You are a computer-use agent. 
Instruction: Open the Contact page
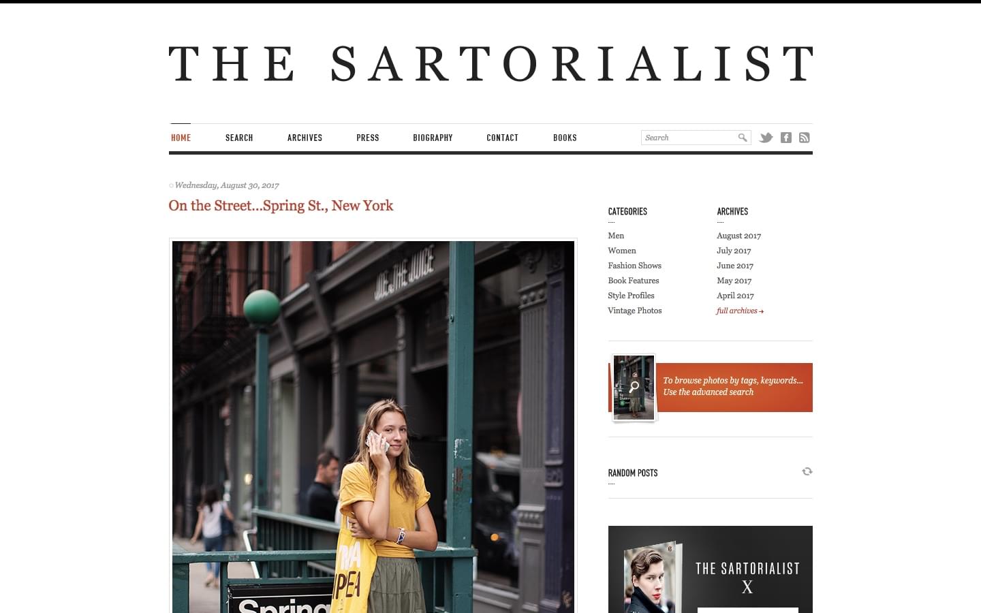pos(502,138)
